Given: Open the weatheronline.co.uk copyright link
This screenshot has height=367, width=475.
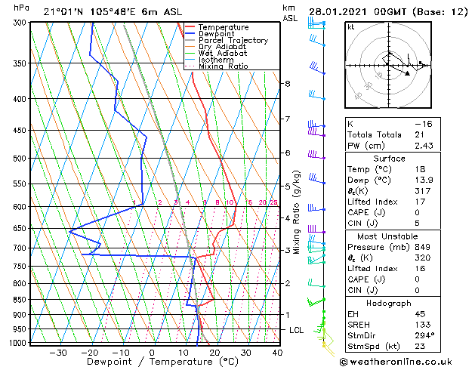Looking at the screenshot, I should pyautogui.click(x=396, y=362).
